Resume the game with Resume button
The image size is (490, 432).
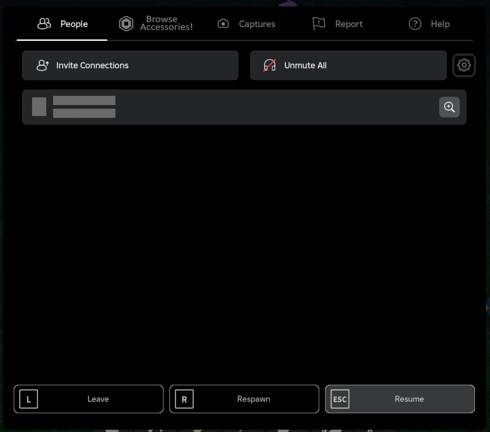(400, 399)
